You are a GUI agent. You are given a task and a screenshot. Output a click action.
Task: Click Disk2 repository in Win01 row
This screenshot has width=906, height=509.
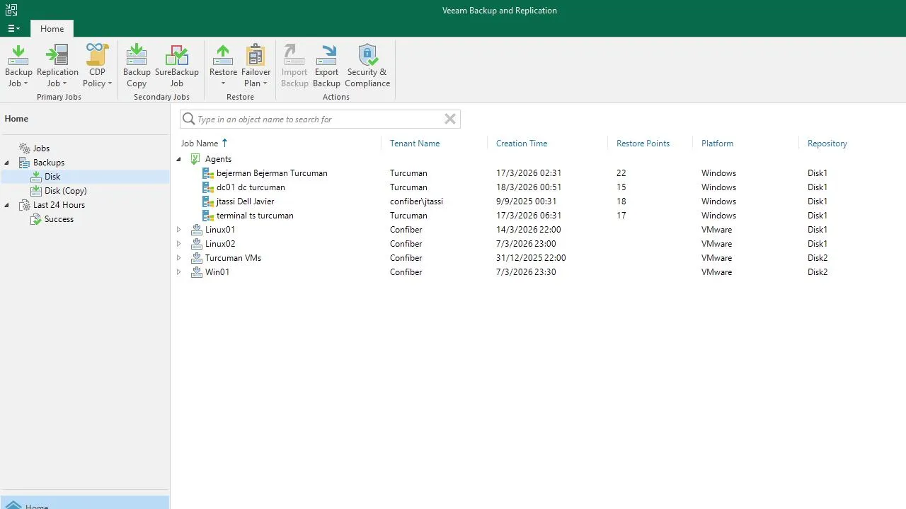pos(818,272)
